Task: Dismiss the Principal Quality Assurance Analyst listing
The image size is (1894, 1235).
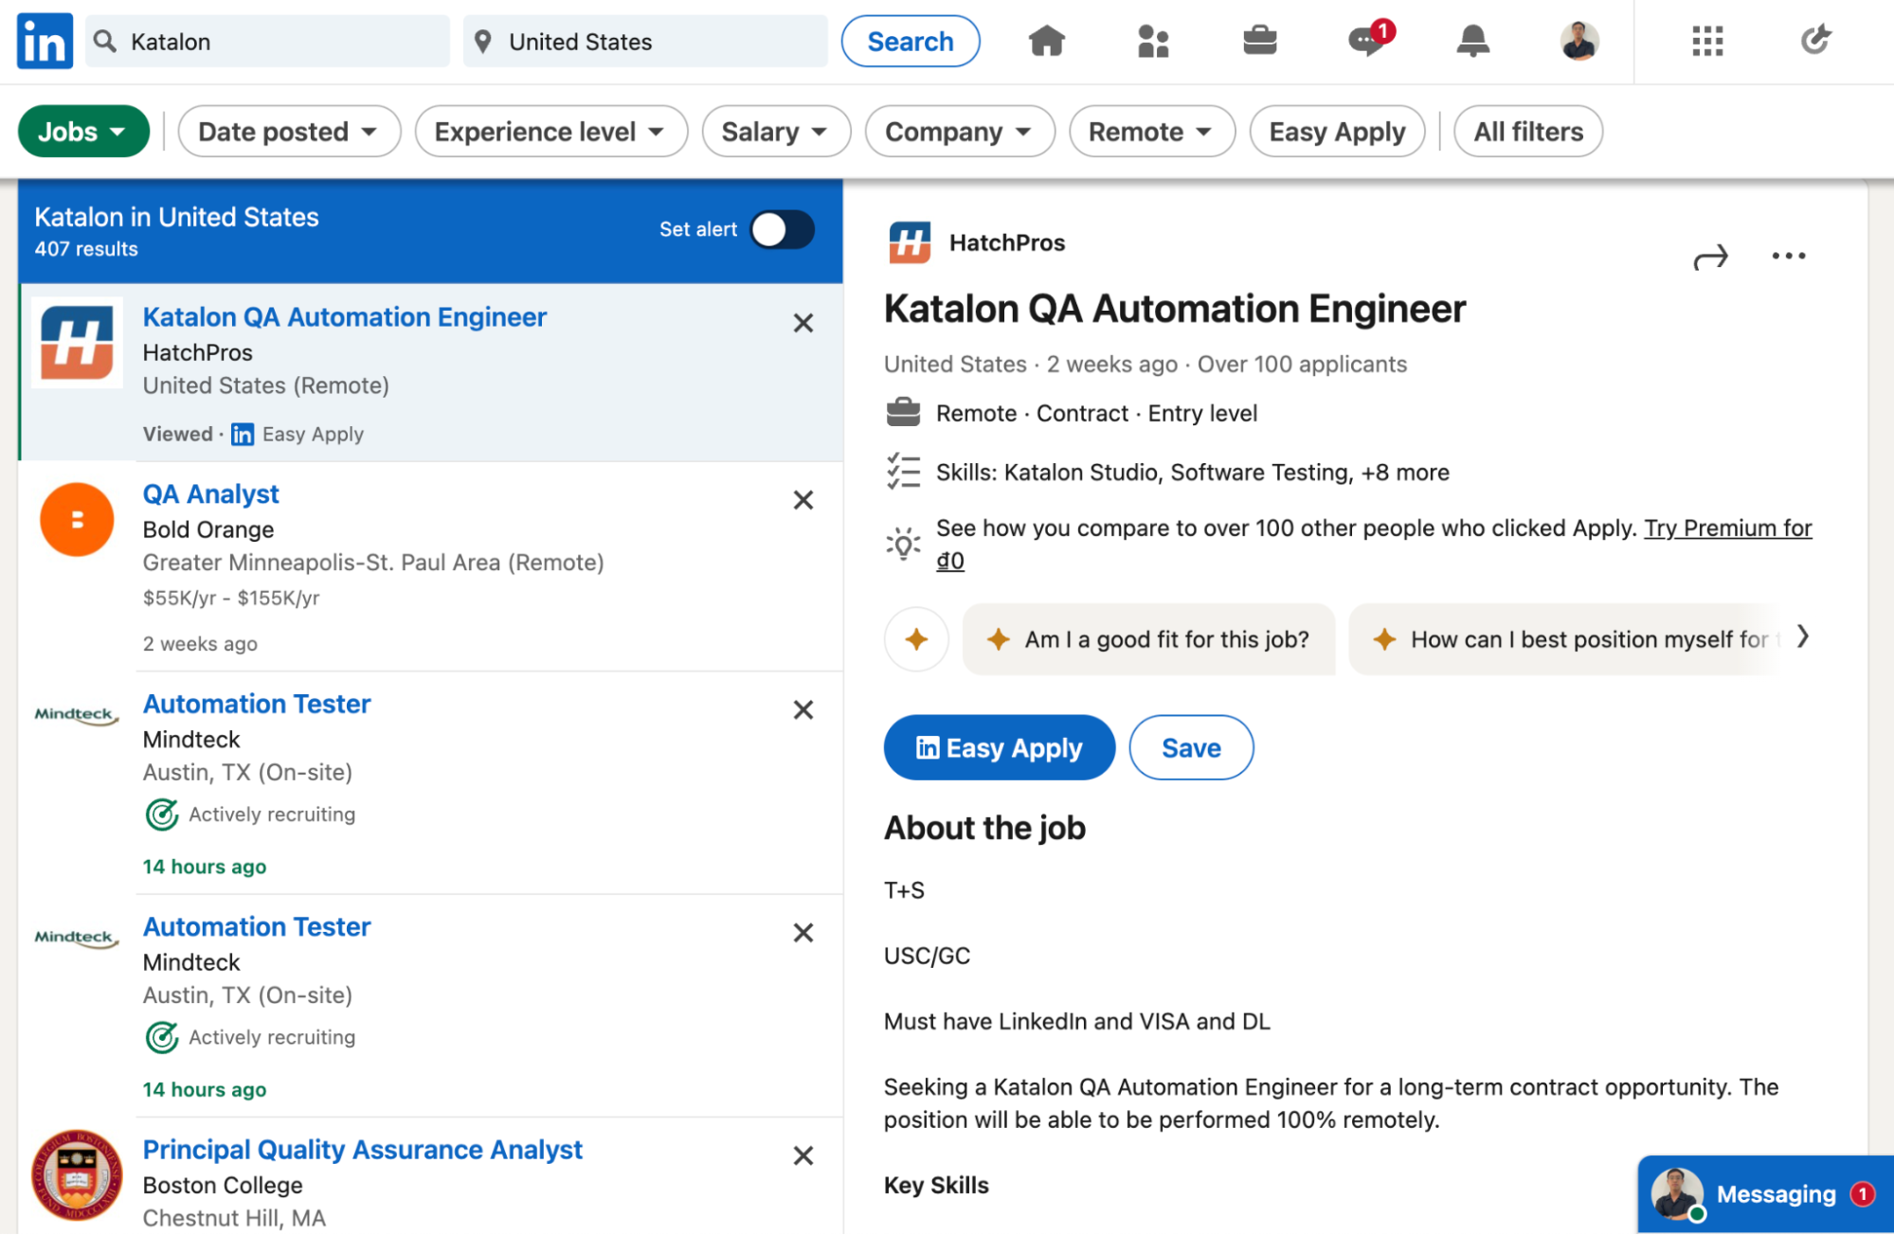Action: click(803, 1155)
